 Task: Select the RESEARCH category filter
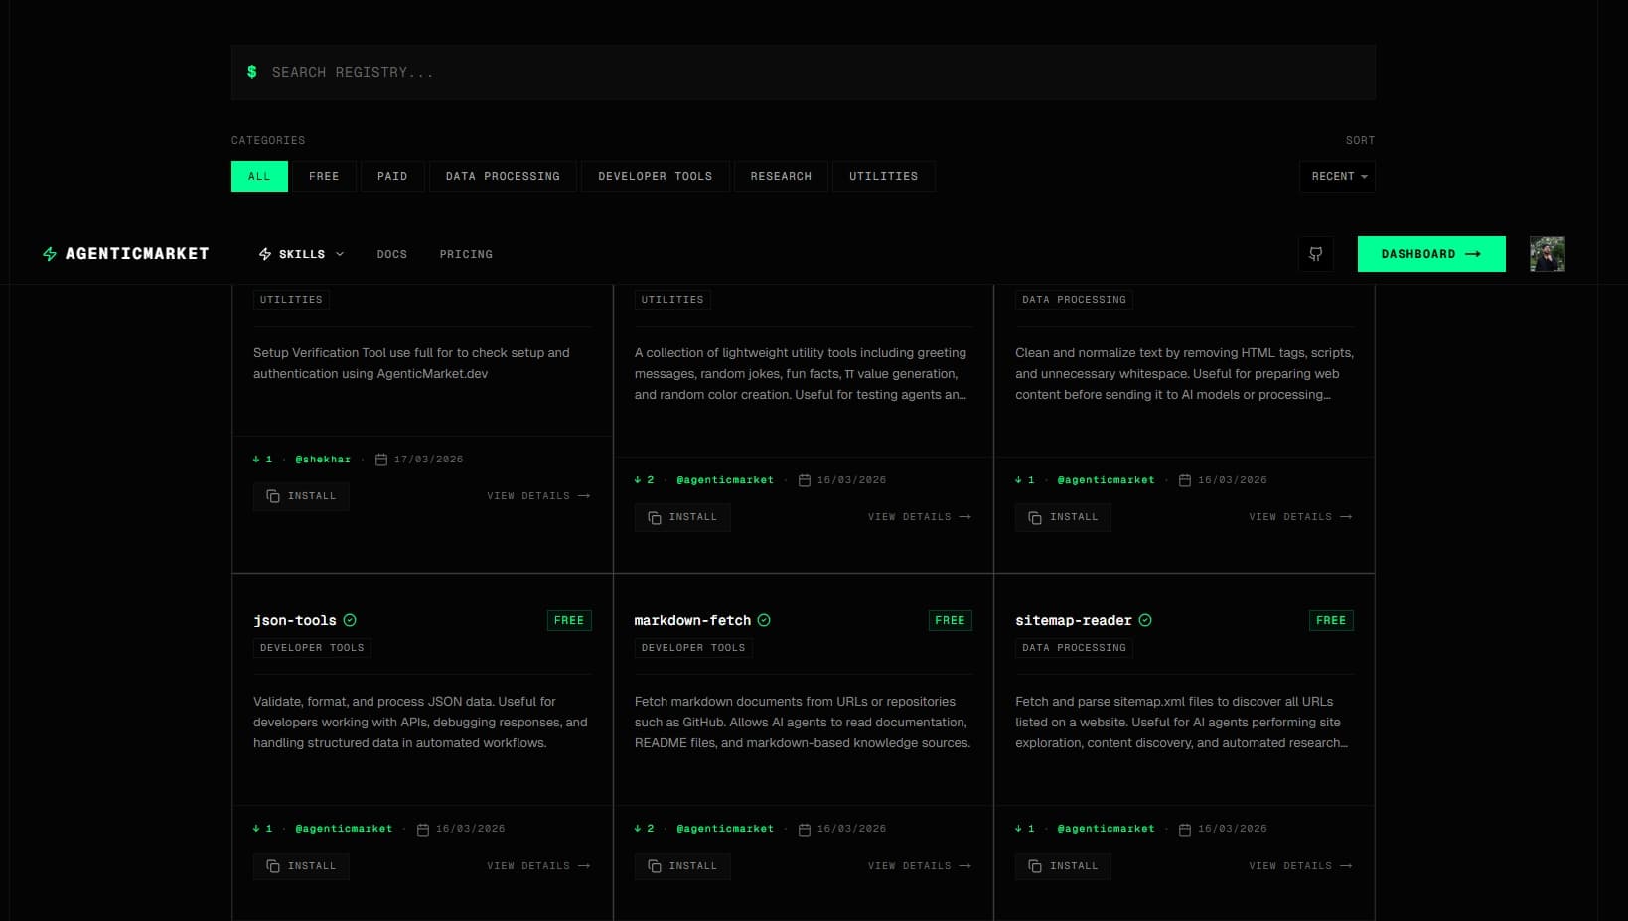tap(781, 176)
